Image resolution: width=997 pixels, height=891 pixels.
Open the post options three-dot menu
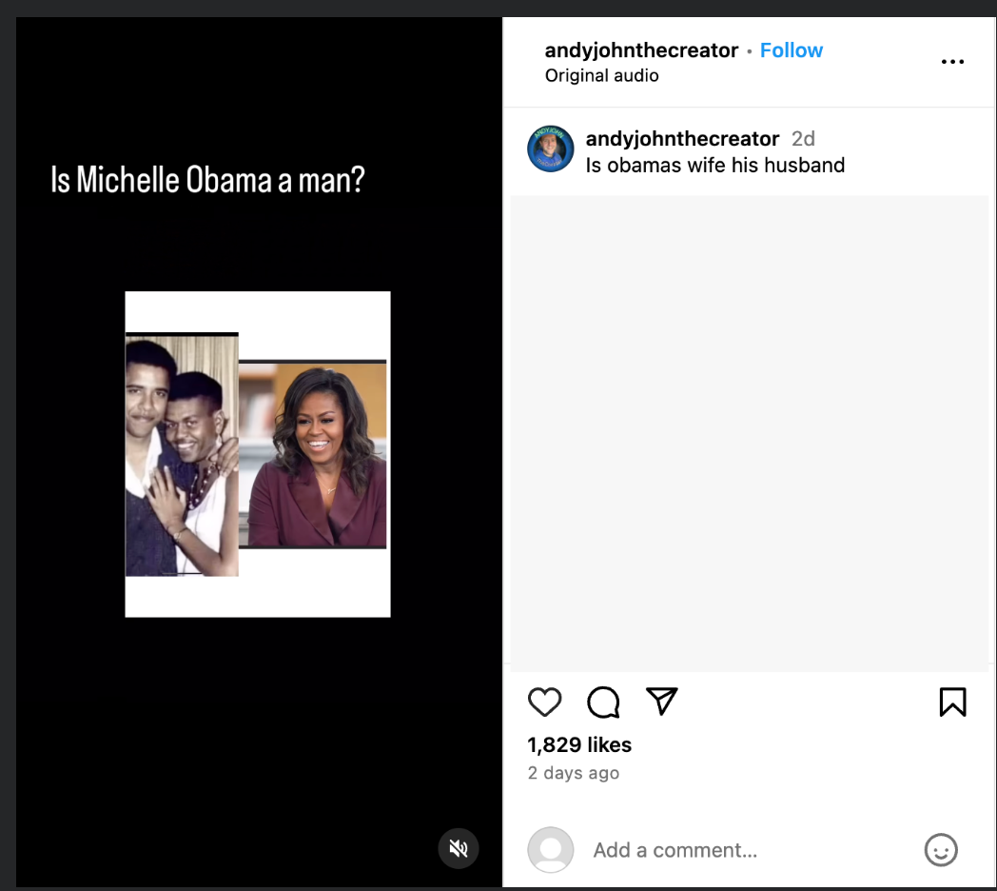click(x=952, y=61)
